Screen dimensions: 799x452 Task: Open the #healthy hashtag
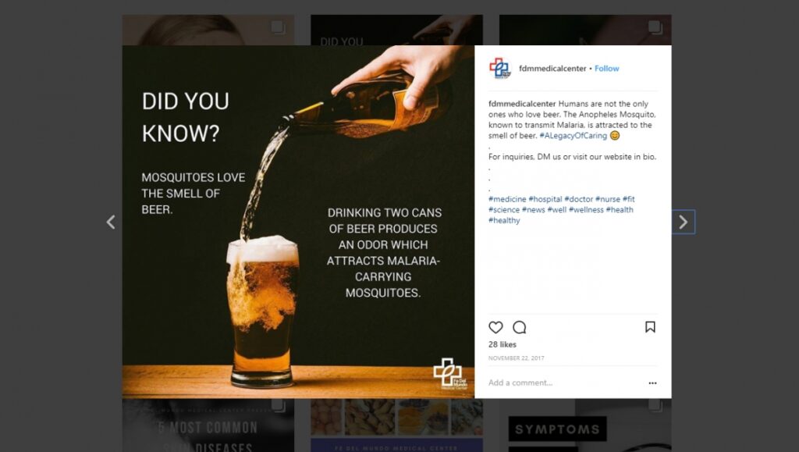point(504,221)
